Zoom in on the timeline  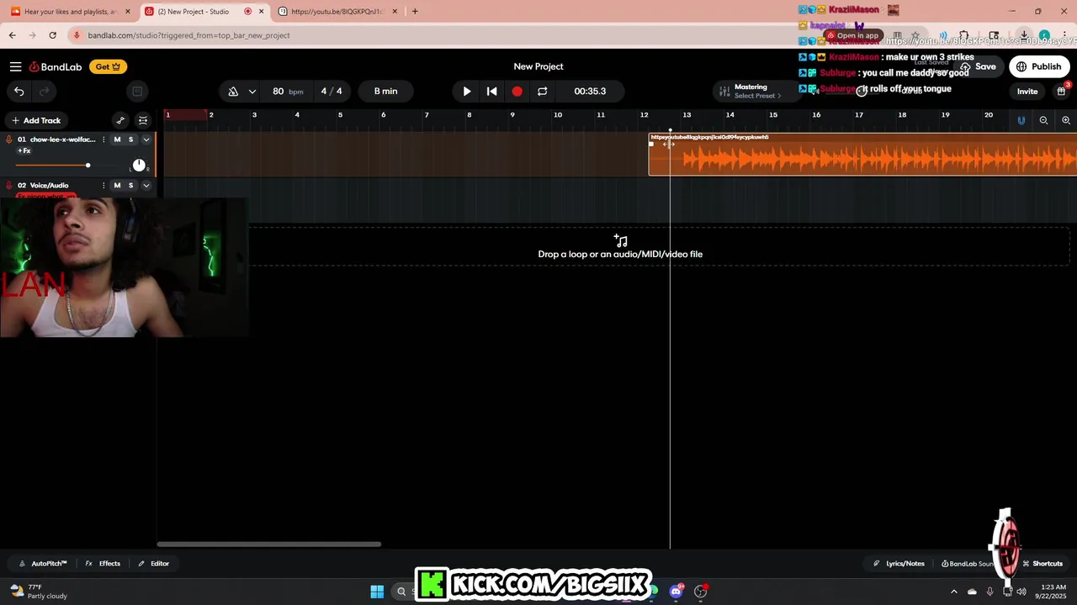point(1066,120)
